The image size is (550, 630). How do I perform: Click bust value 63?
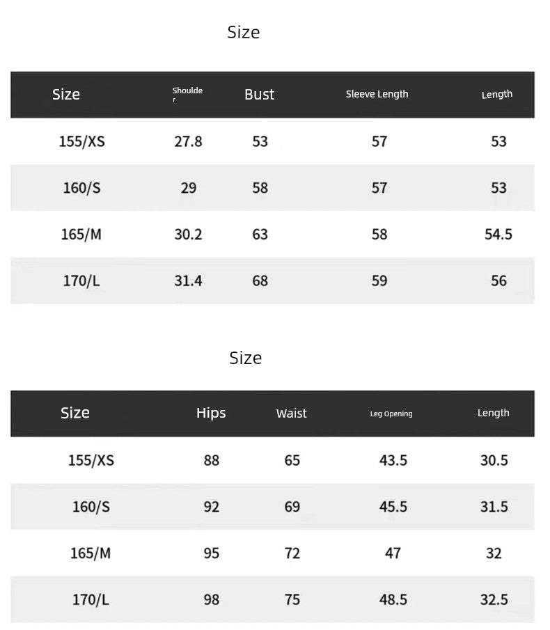[260, 235]
